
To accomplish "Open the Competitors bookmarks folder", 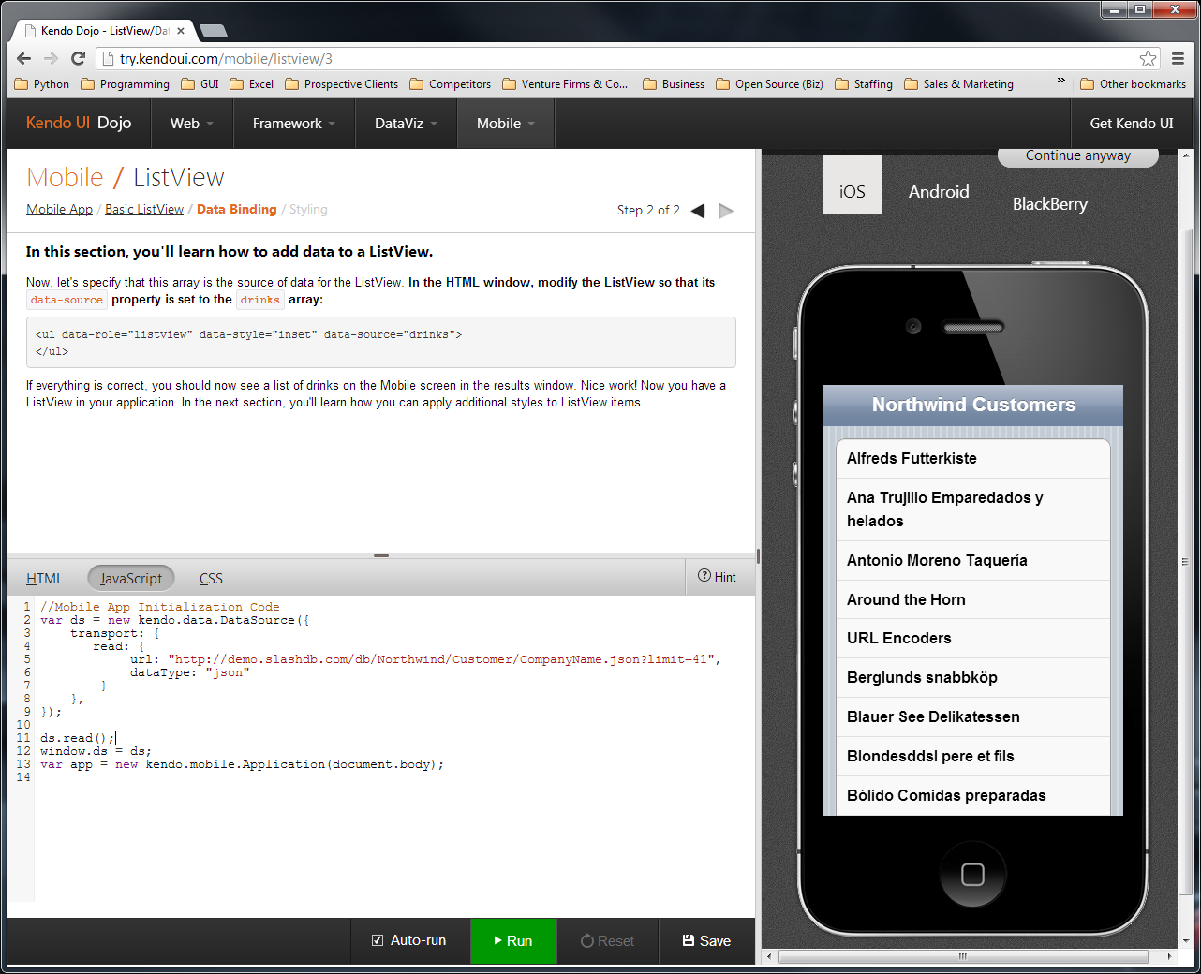I will tap(451, 84).
